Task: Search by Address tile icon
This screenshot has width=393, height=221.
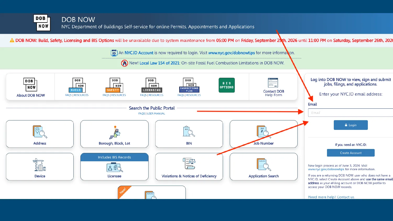Action: 40,132
